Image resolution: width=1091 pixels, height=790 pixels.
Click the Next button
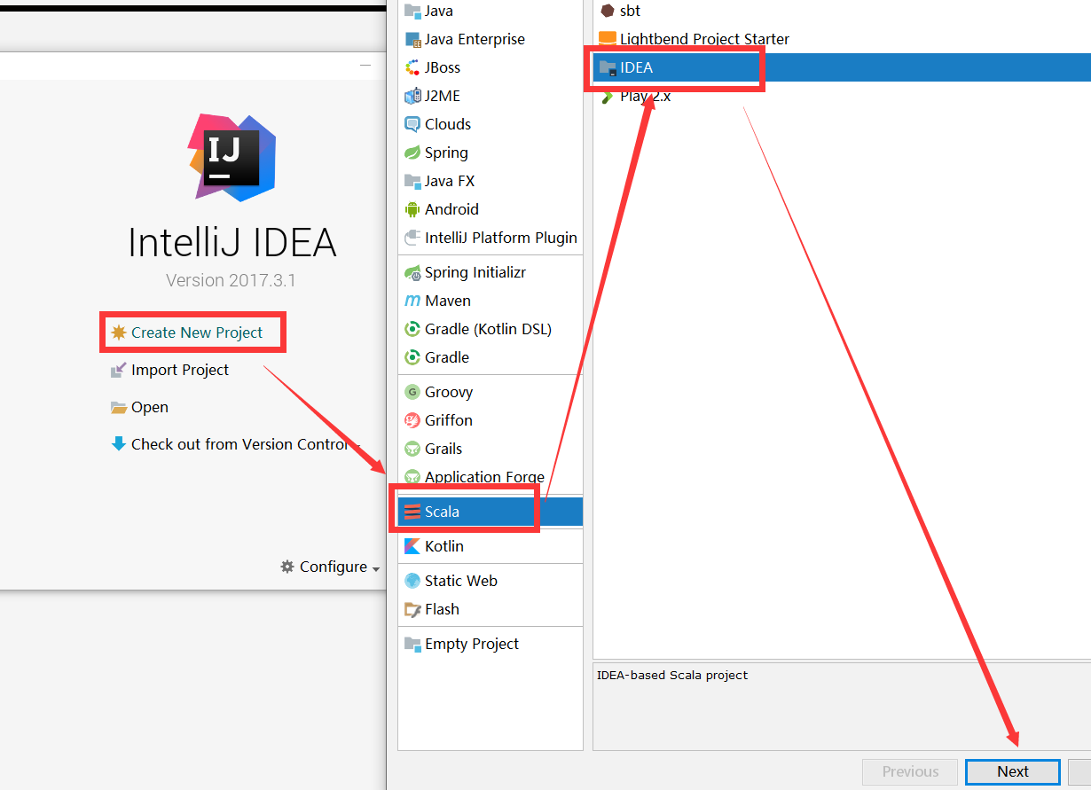1013,771
